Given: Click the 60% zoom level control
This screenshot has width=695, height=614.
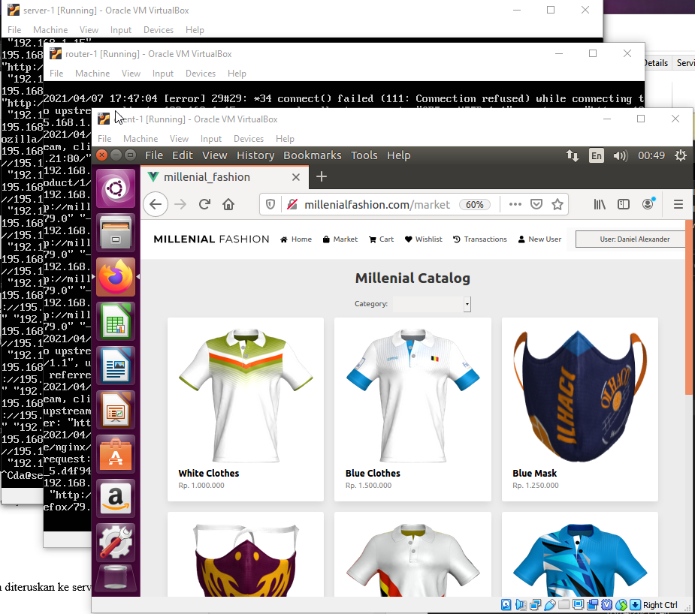Looking at the screenshot, I should pyautogui.click(x=476, y=203).
